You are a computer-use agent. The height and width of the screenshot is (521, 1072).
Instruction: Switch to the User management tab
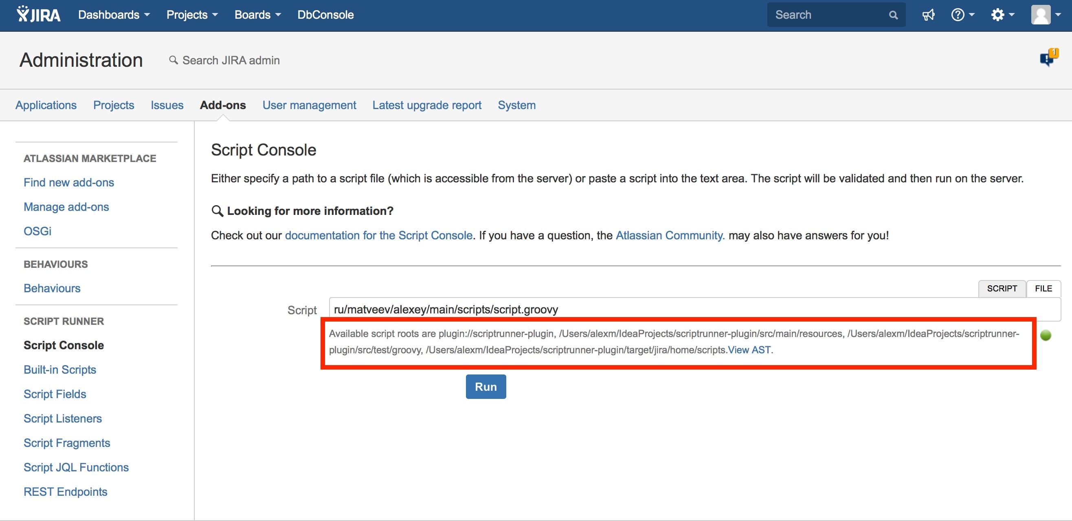pos(309,105)
